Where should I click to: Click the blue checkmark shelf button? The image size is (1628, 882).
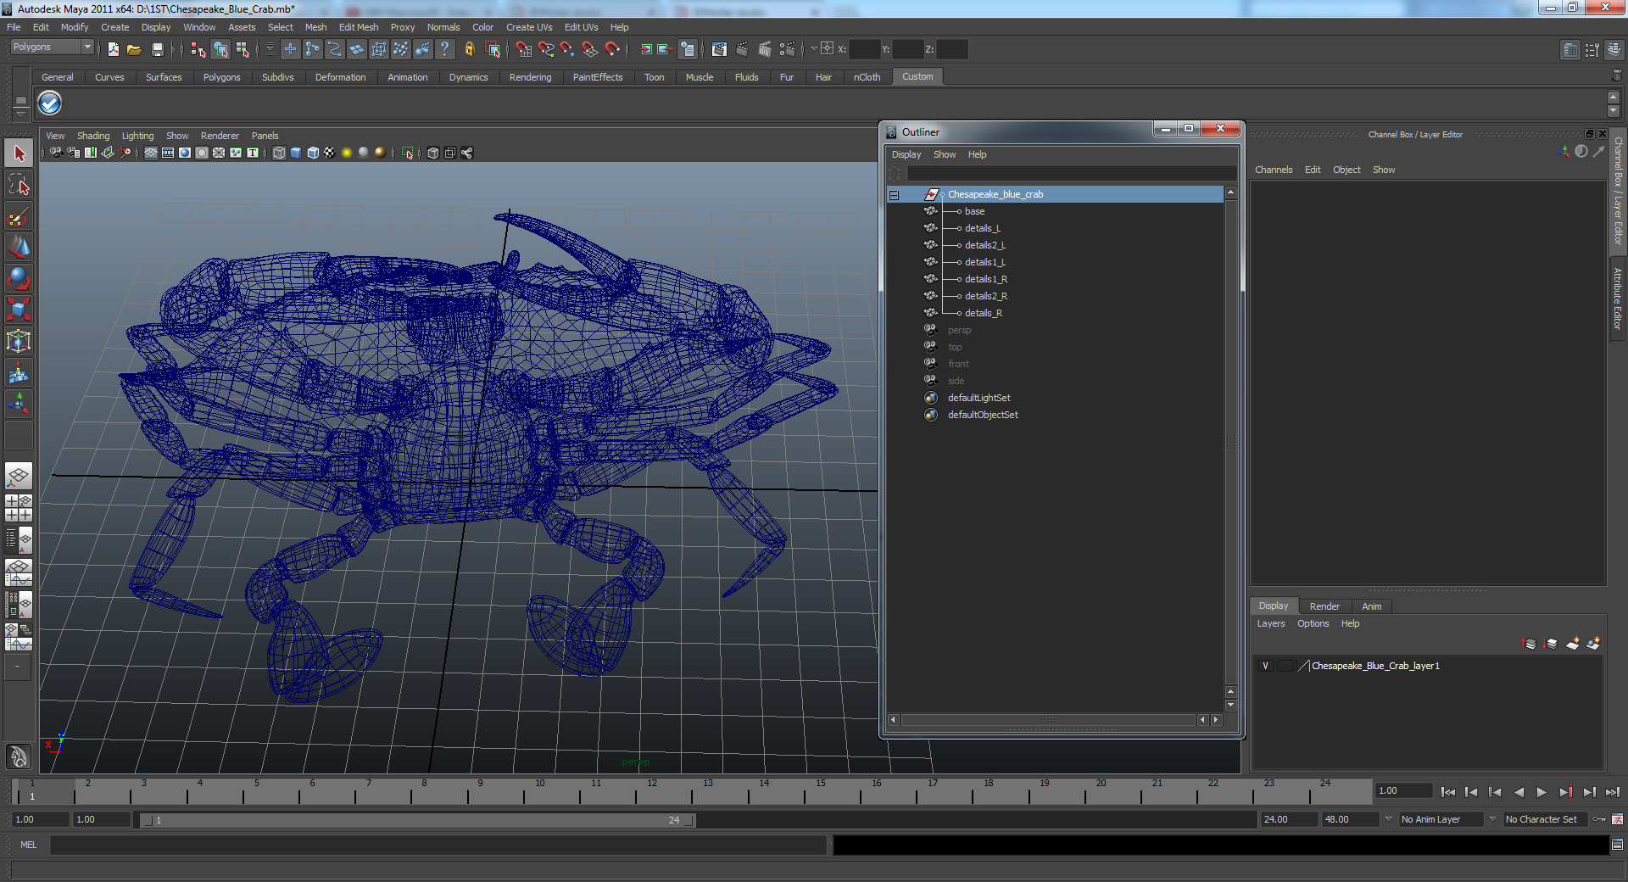point(50,103)
